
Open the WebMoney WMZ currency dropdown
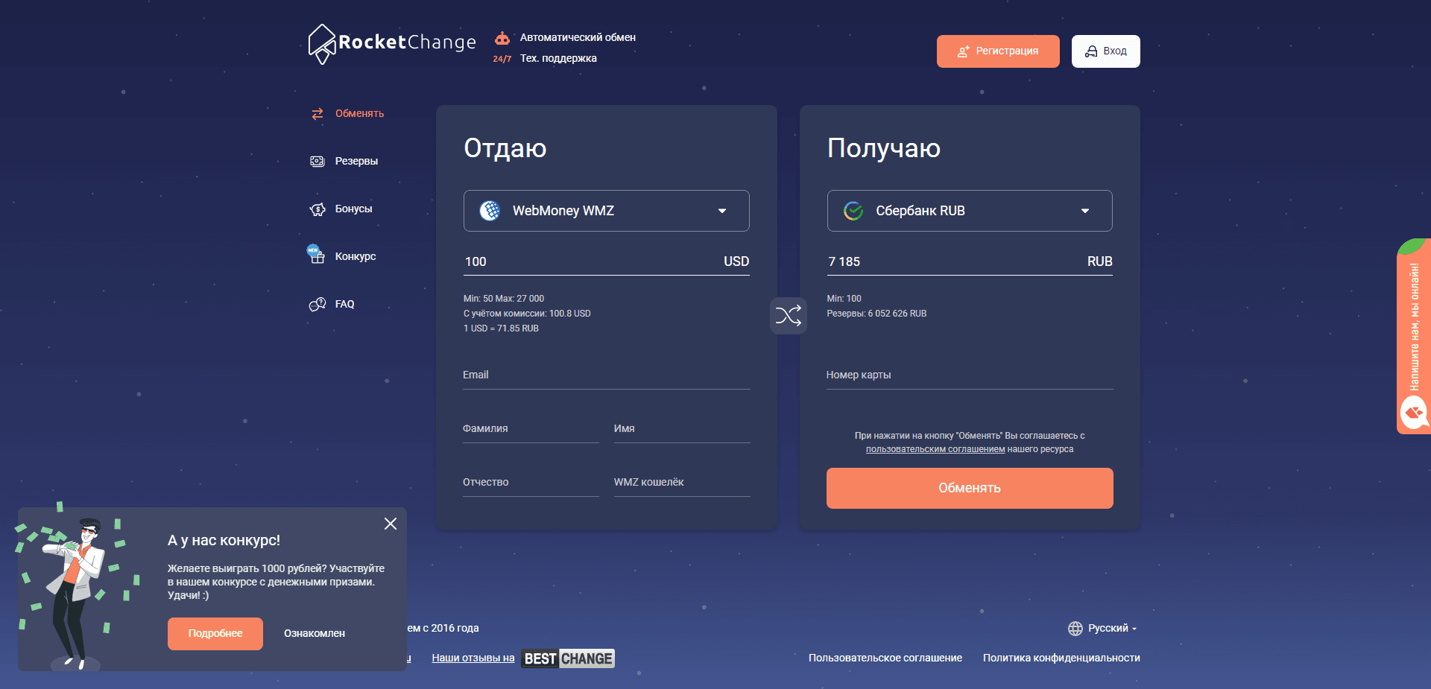[x=605, y=211]
